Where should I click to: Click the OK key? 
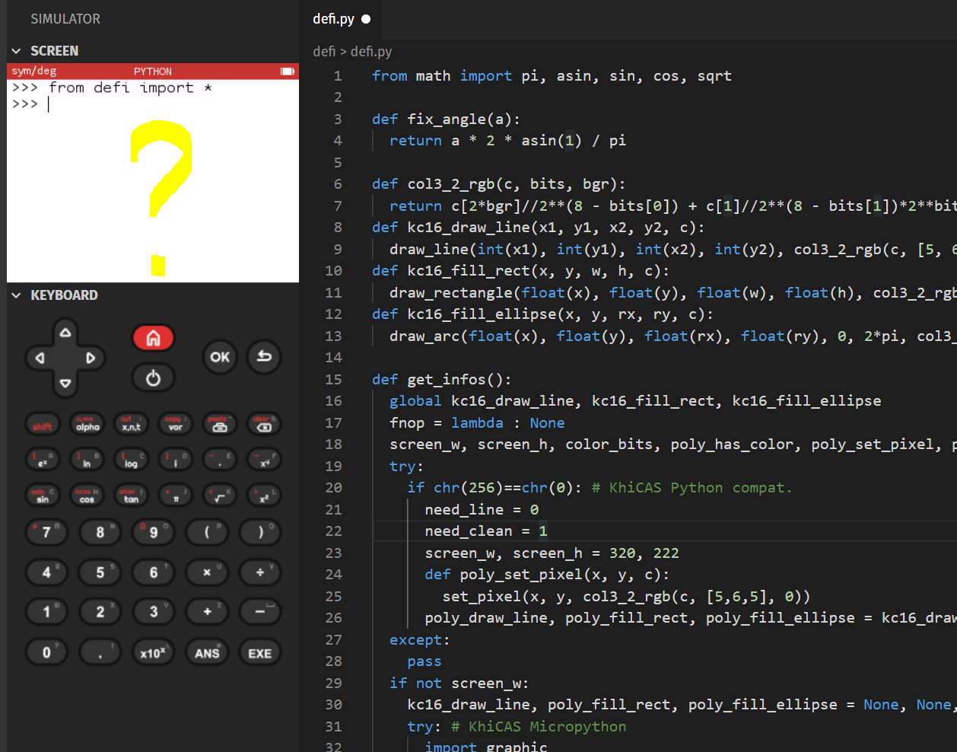click(x=220, y=356)
